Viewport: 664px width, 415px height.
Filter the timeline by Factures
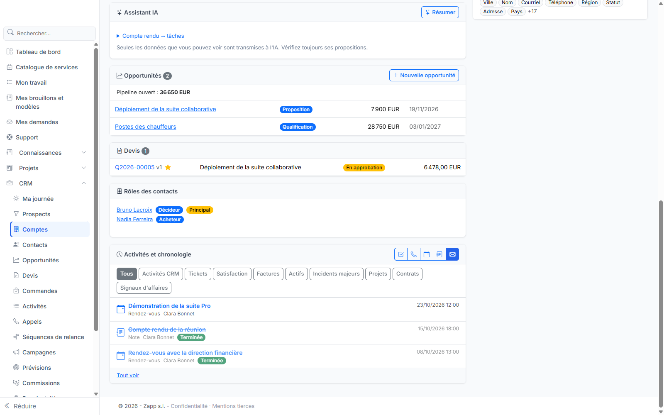268,274
